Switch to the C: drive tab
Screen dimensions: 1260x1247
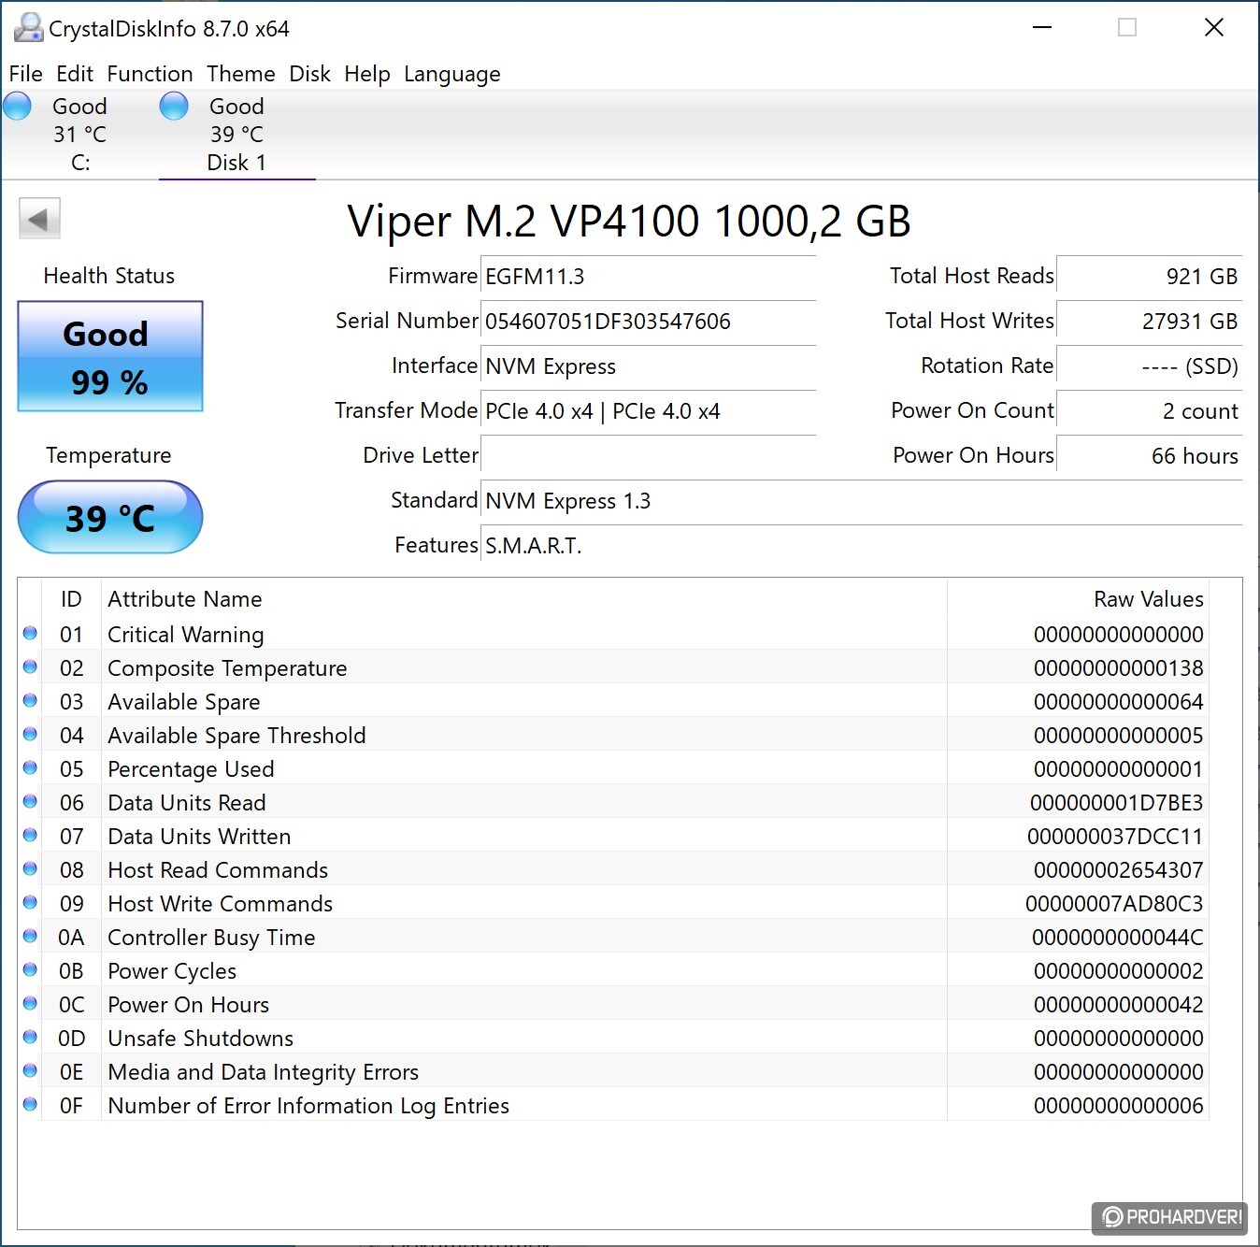coord(80,135)
